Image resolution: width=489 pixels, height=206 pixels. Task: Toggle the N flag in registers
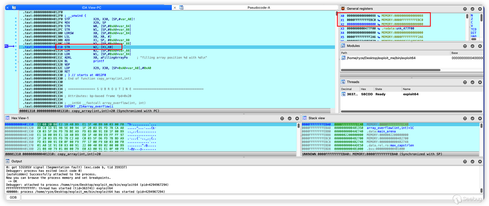(472, 15)
